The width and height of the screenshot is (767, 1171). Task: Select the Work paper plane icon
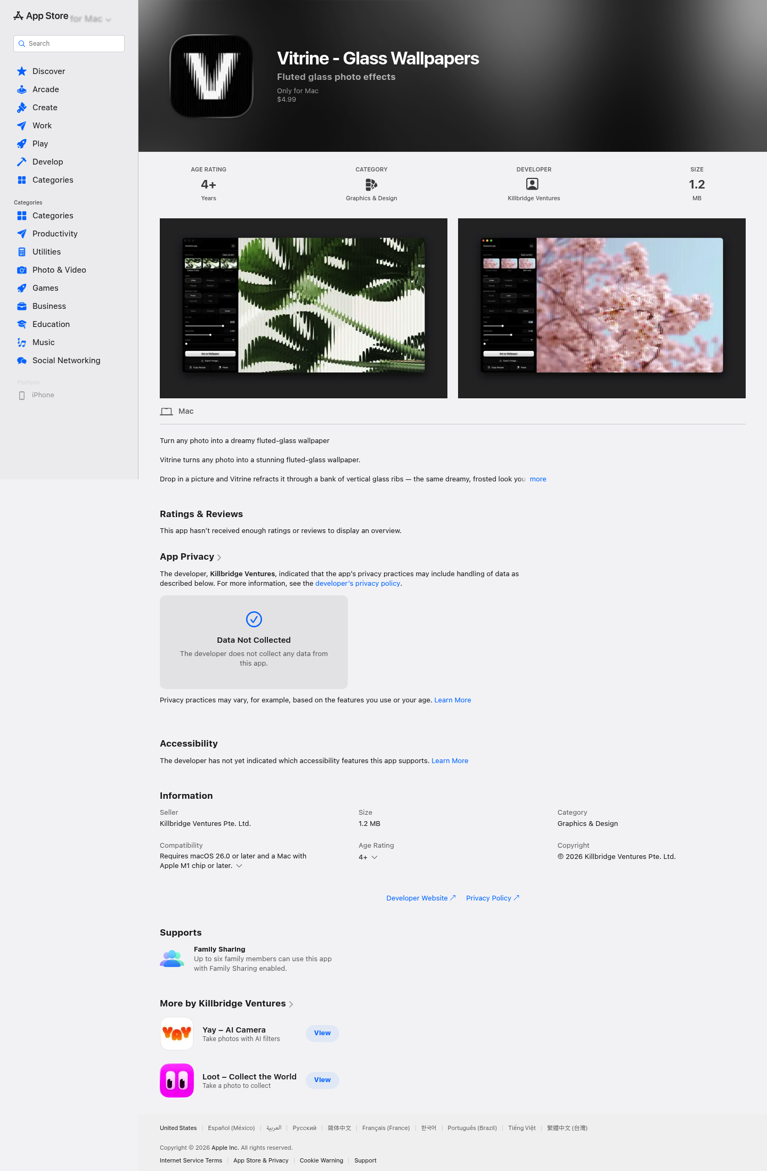pyautogui.click(x=22, y=126)
